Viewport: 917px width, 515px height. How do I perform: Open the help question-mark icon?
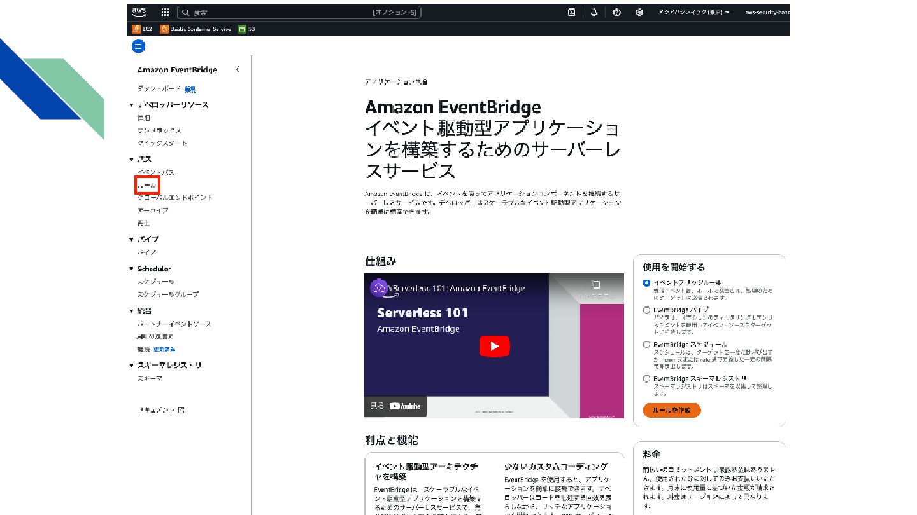pyautogui.click(x=616, y=12)
